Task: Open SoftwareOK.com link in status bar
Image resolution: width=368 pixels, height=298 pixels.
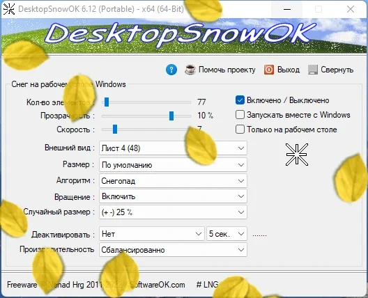Action: click(158, 285)
